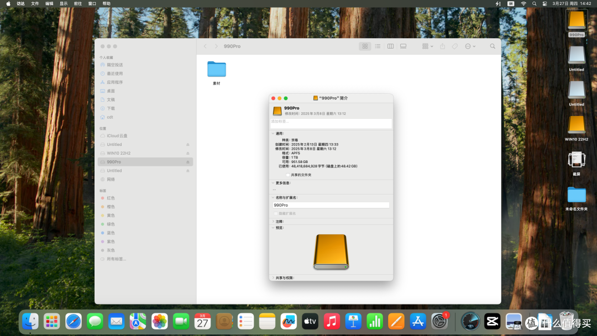
Task: Switch Finder to icon view
Action: tap(365, 46)
